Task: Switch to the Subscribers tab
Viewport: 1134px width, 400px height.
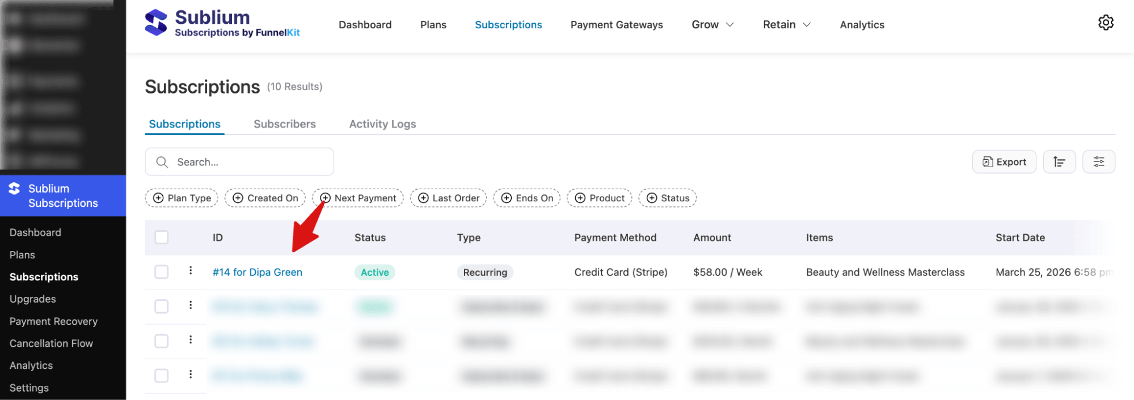Action: (285, 124)
